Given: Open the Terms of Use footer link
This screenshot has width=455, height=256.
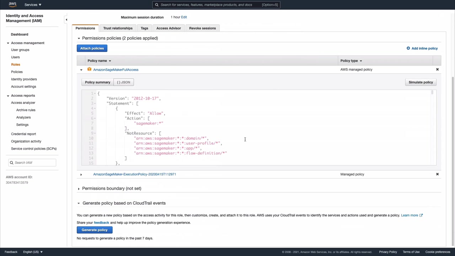Looking at the screenshot, I should (x=411, y=252).
